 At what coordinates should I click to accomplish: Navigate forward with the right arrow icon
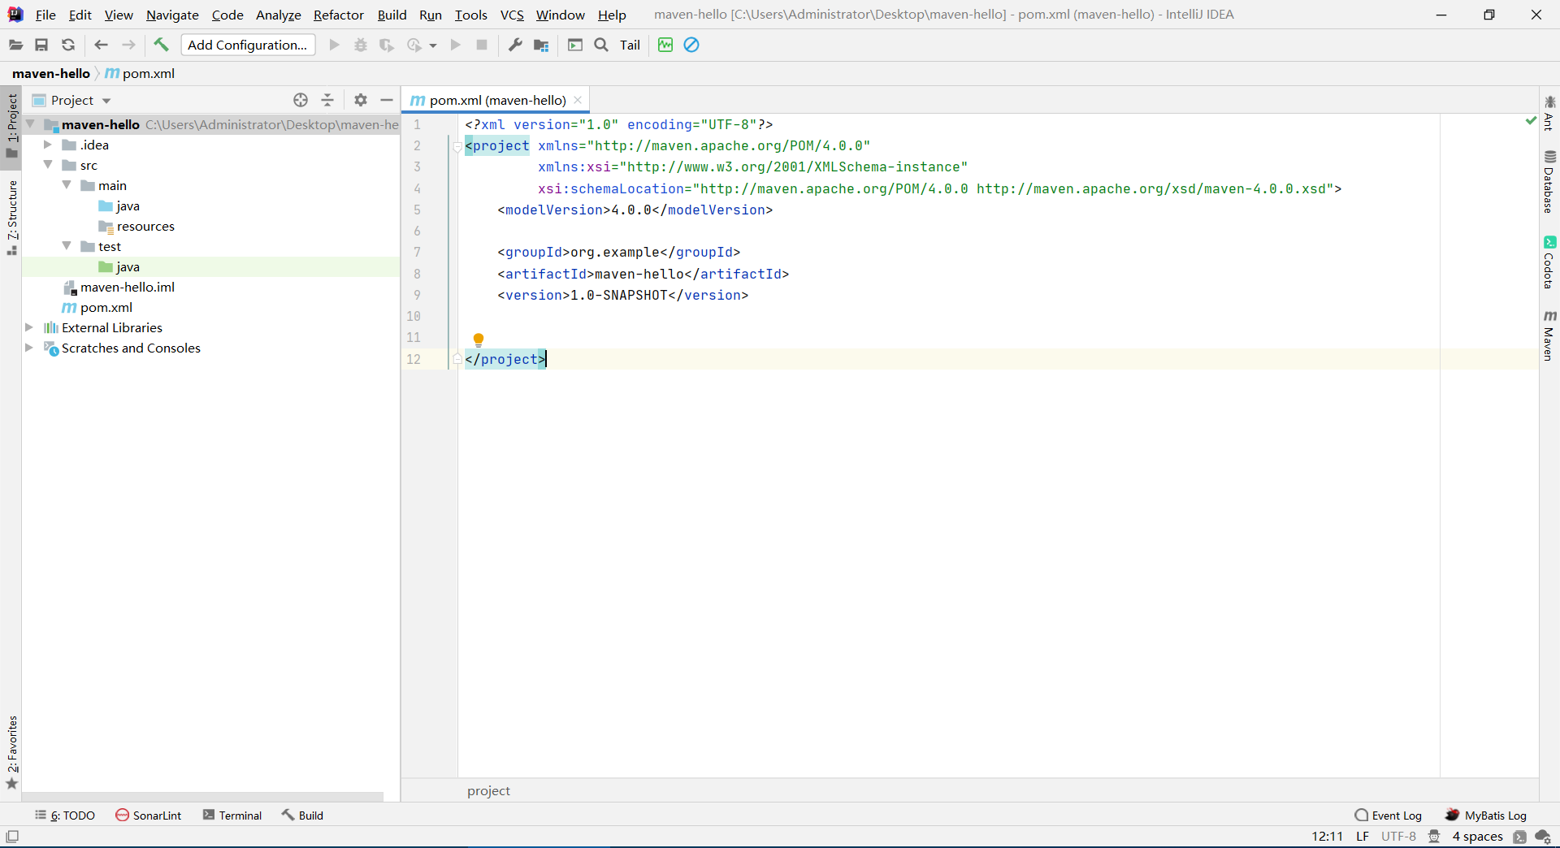tap(128, 45)
